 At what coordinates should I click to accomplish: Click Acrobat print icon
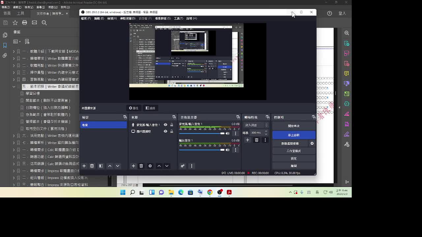pos(24,22)
